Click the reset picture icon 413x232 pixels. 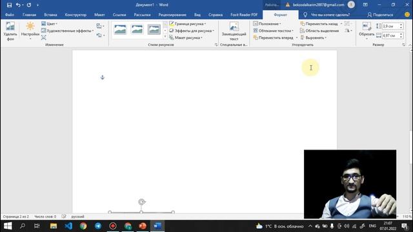click(x=100, y=35)
